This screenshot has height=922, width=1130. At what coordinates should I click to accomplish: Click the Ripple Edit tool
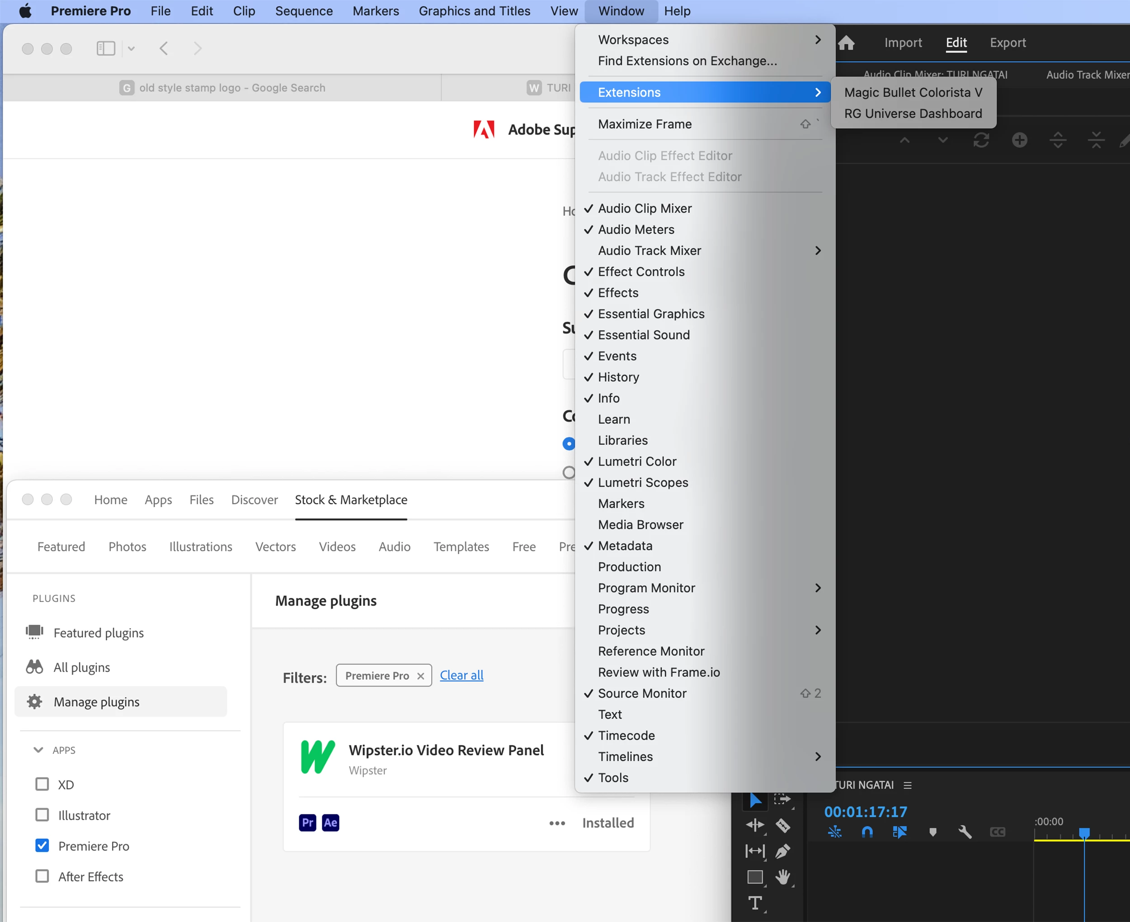(754, 825)
